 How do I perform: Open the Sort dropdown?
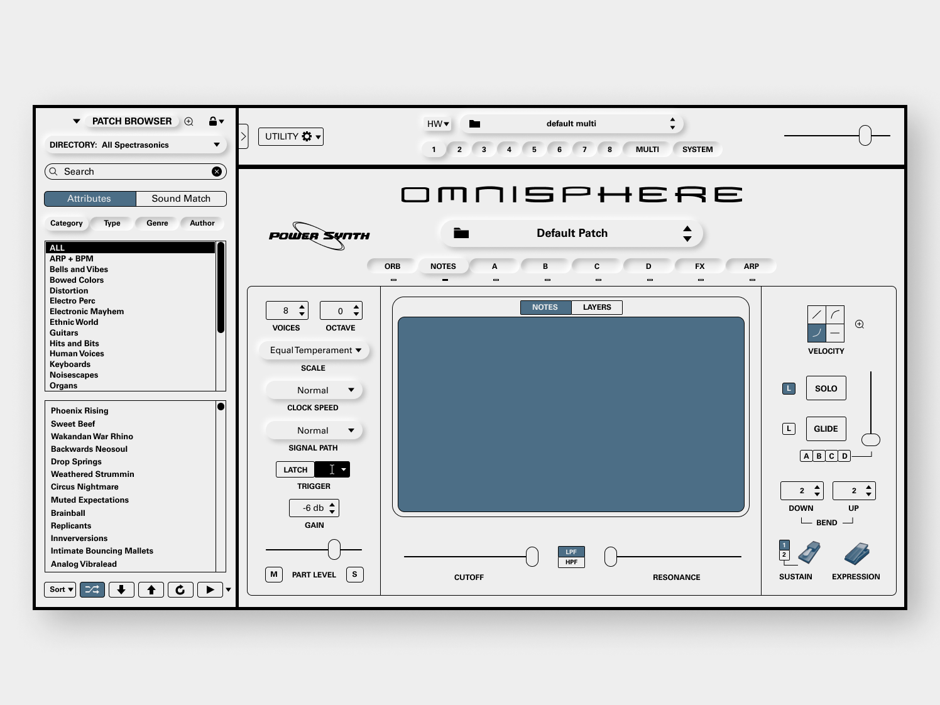[60, 589]
